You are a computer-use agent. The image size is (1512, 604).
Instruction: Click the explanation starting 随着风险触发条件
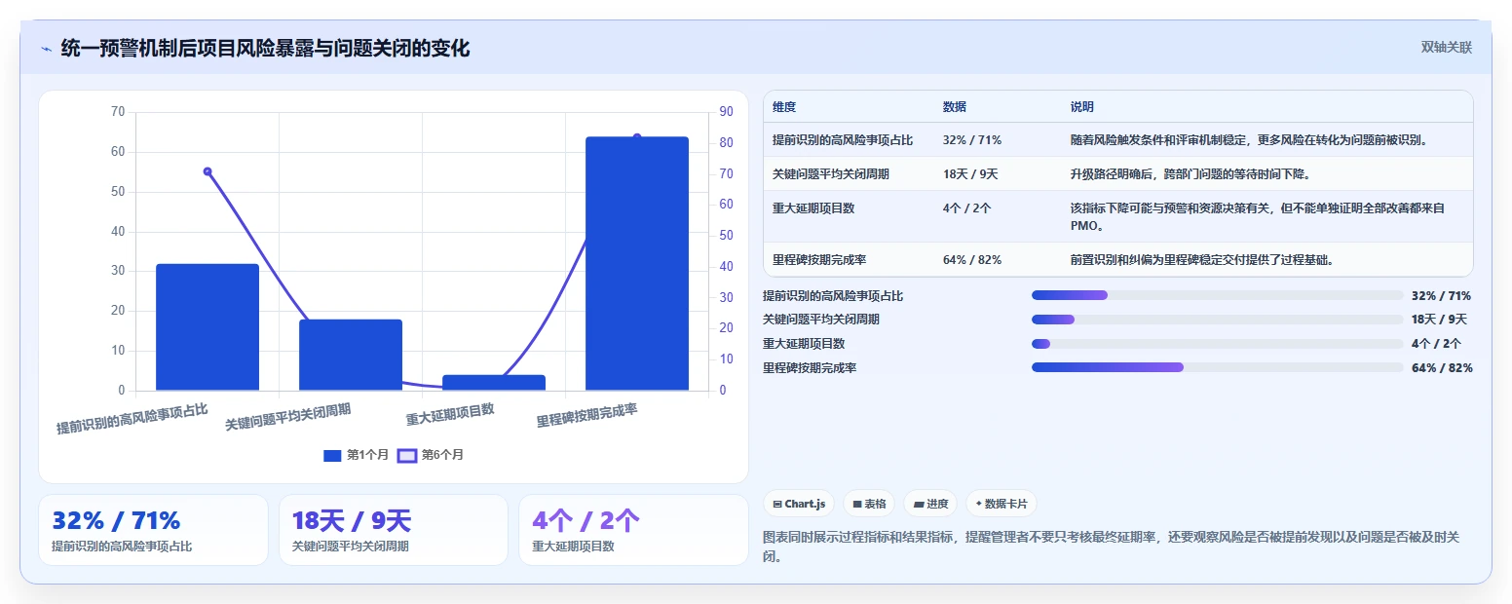pos(1249,140)
